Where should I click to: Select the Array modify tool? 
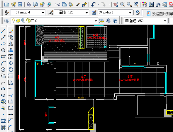pyautogui.click(x=11, y=57)
